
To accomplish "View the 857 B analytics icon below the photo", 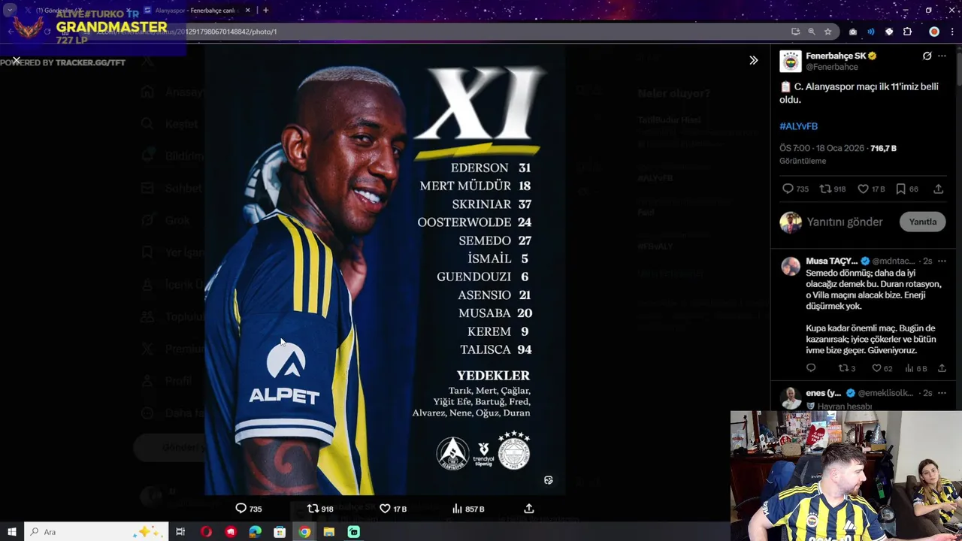I will pyautogui.click(x=457, y=509).
